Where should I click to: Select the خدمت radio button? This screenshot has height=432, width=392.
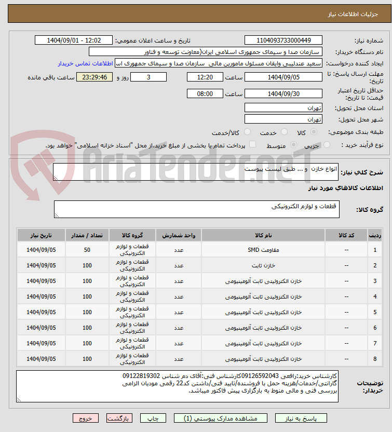(285, 132)
